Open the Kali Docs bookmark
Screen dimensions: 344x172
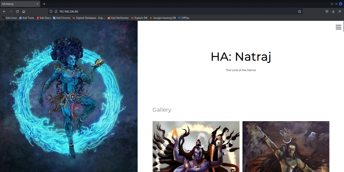[43, 18]
